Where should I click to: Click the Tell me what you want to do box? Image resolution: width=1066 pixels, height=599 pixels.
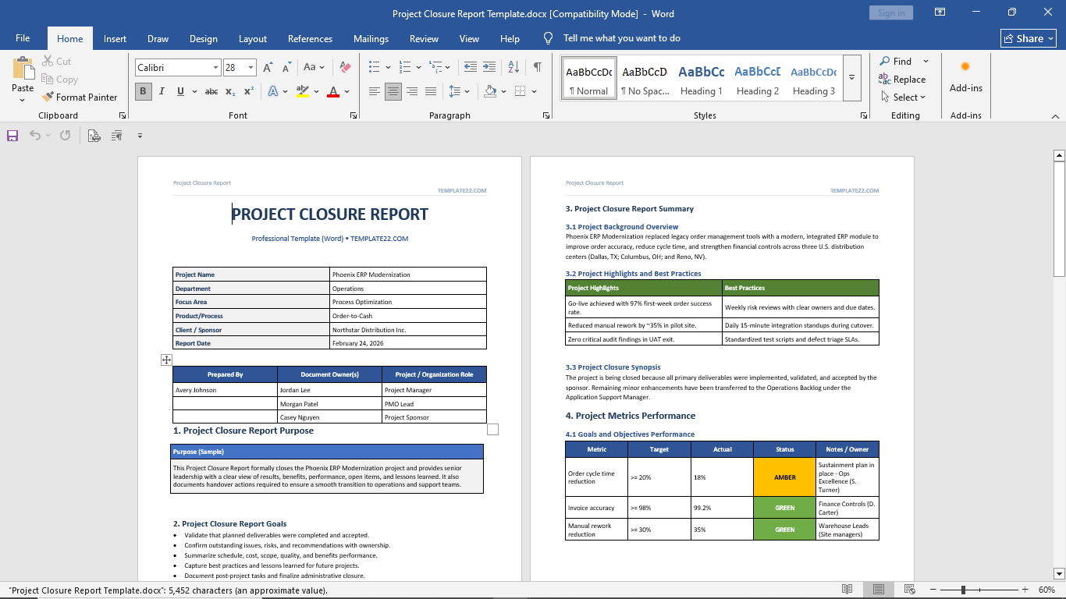(x=621, y=38)
